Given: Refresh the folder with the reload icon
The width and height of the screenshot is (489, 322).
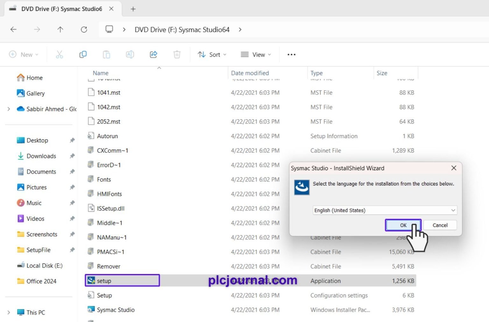Looking at the screenshot, I should 84,29.
